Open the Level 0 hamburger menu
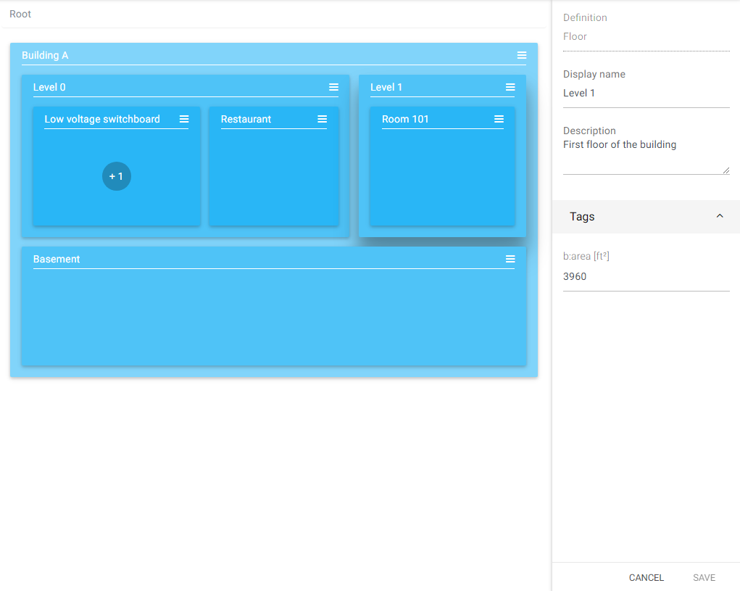The image size is (740, 591). coord(333,88)
